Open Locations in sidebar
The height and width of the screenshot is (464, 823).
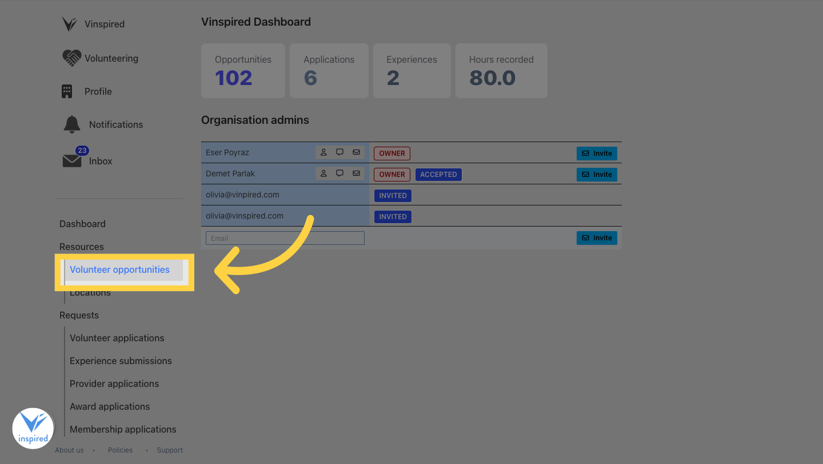pyautogui.click(x=90, y=293)
